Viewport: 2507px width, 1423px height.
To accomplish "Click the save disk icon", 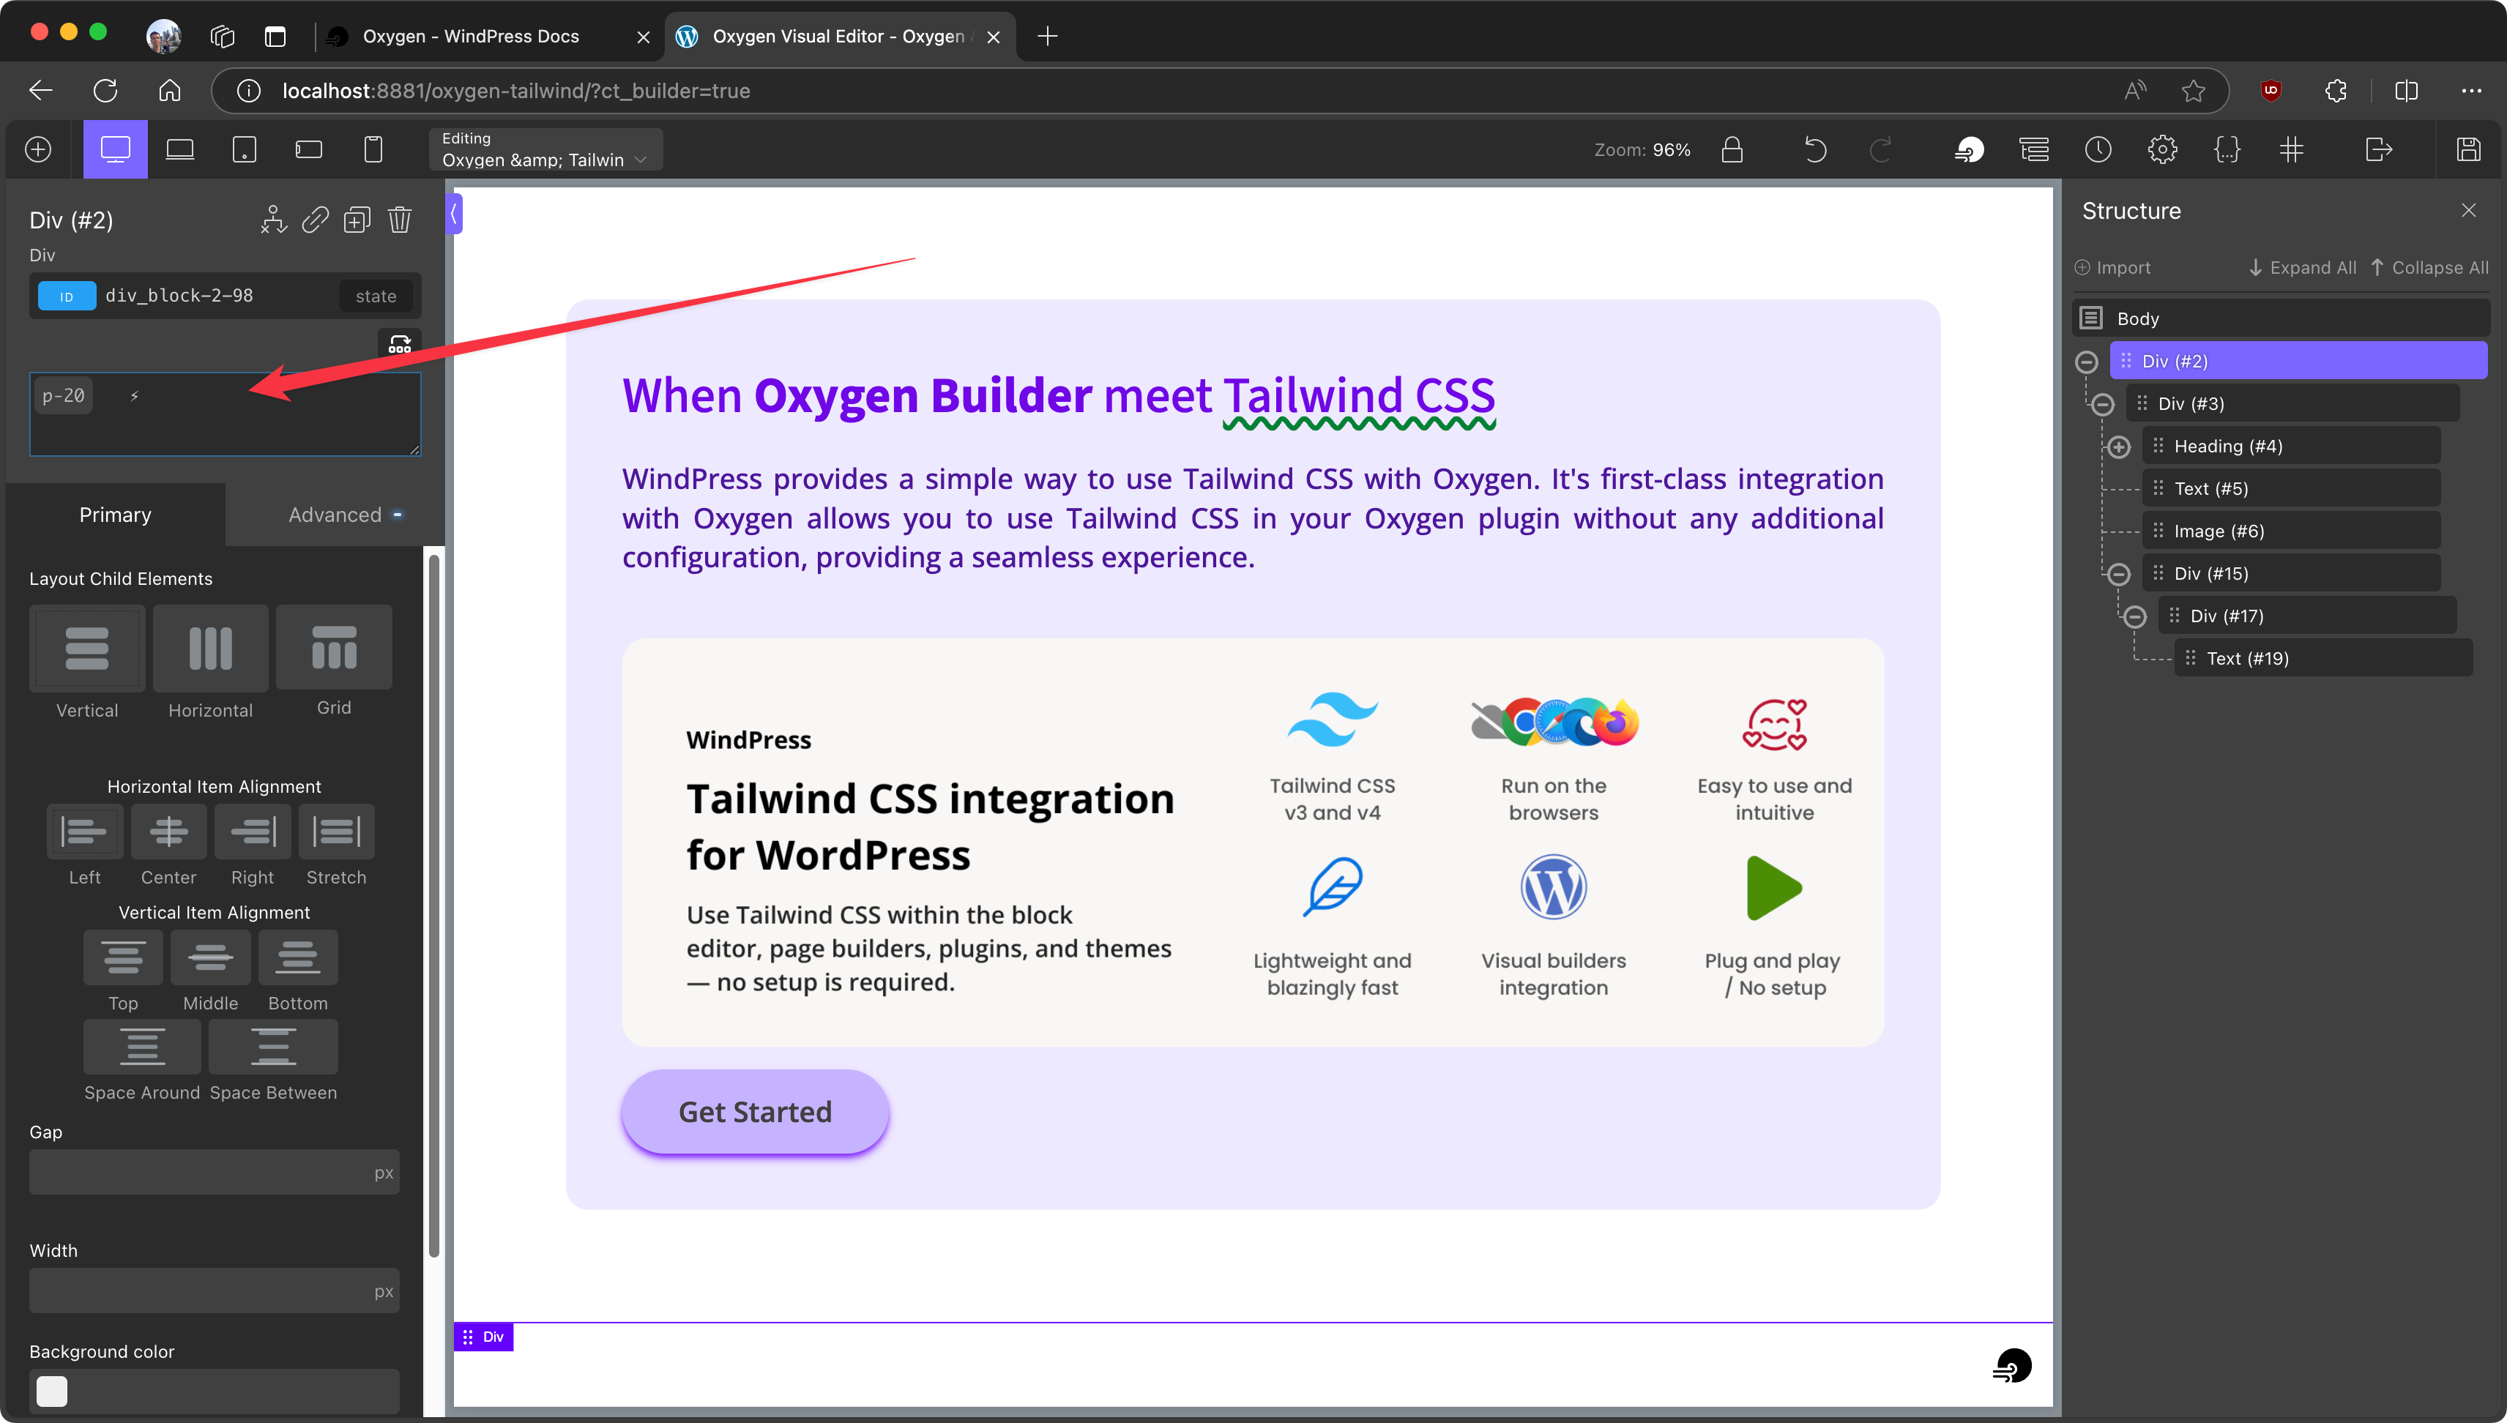I will pyautogui.click(x=2468, y=149).
